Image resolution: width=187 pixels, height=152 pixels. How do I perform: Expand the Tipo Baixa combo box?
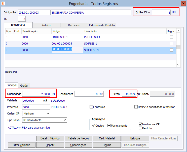tap(65, 120)
